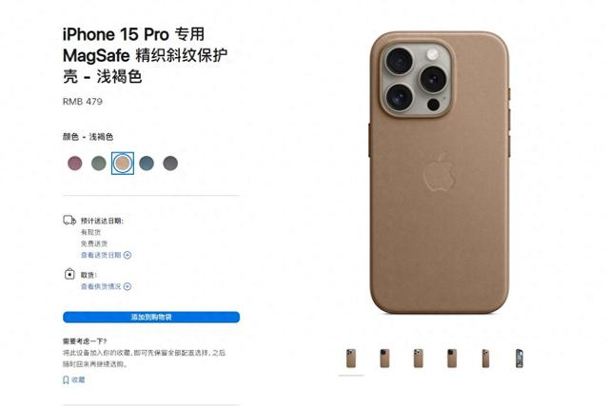Click the bookmark save icon
This screenshot has width=609, height=407.
coord(66,379)
